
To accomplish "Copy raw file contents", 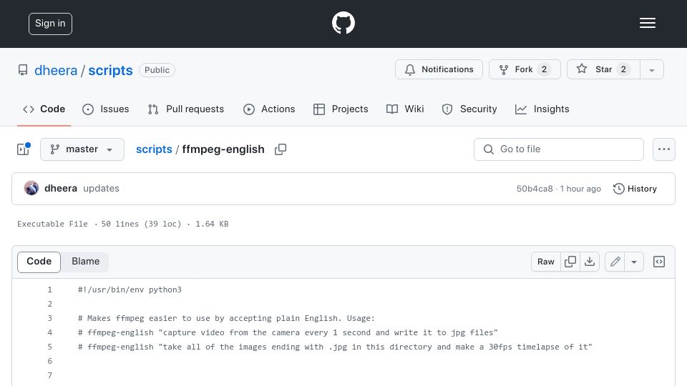I will pos(570,262).
